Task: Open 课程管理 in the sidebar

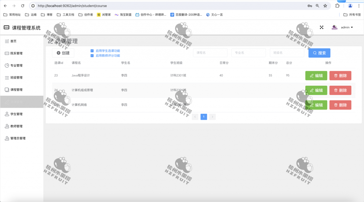Action: click(x=22, y=90)
